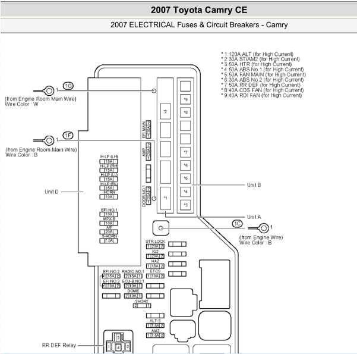357x354 pixels.
Task: Click the SHORT connector label
Action: coord(141,301)
